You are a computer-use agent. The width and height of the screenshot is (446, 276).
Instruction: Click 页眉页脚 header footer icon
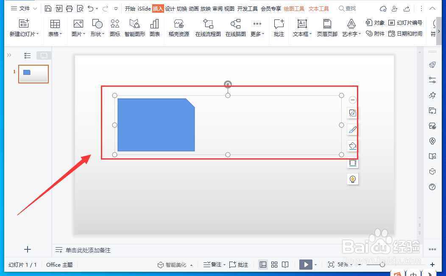pos(327,28)
